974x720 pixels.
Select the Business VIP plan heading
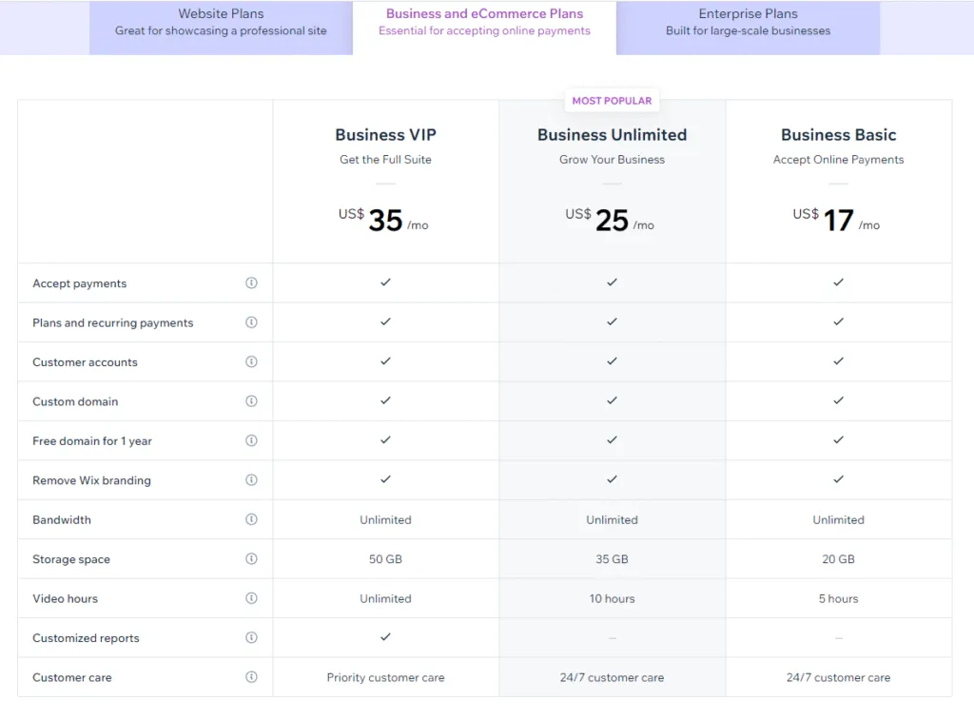coord(385,135)
